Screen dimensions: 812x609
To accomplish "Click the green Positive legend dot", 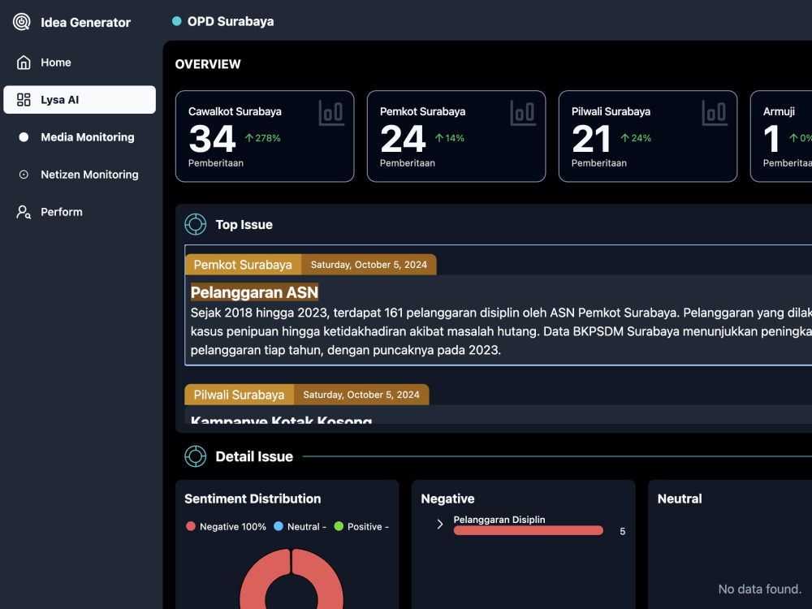I will pos(339,526).
